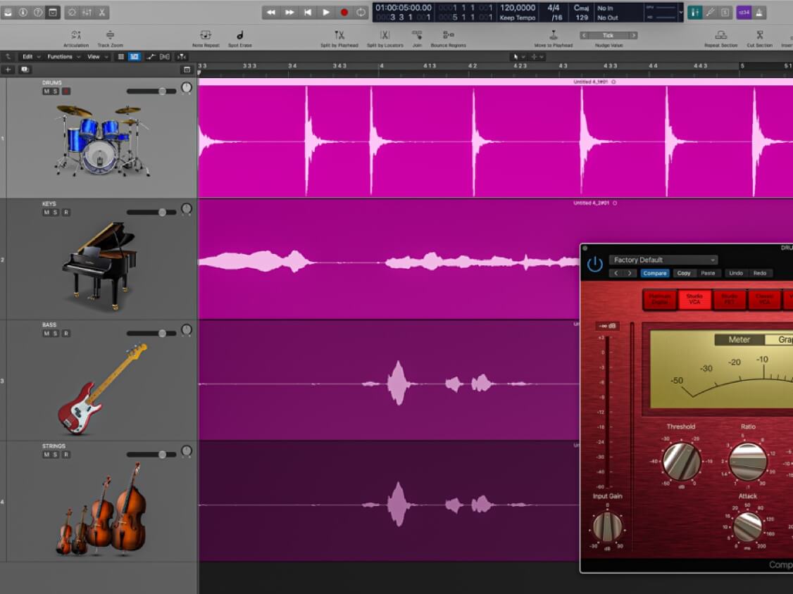Open the Tick nudge value selector

608,35
